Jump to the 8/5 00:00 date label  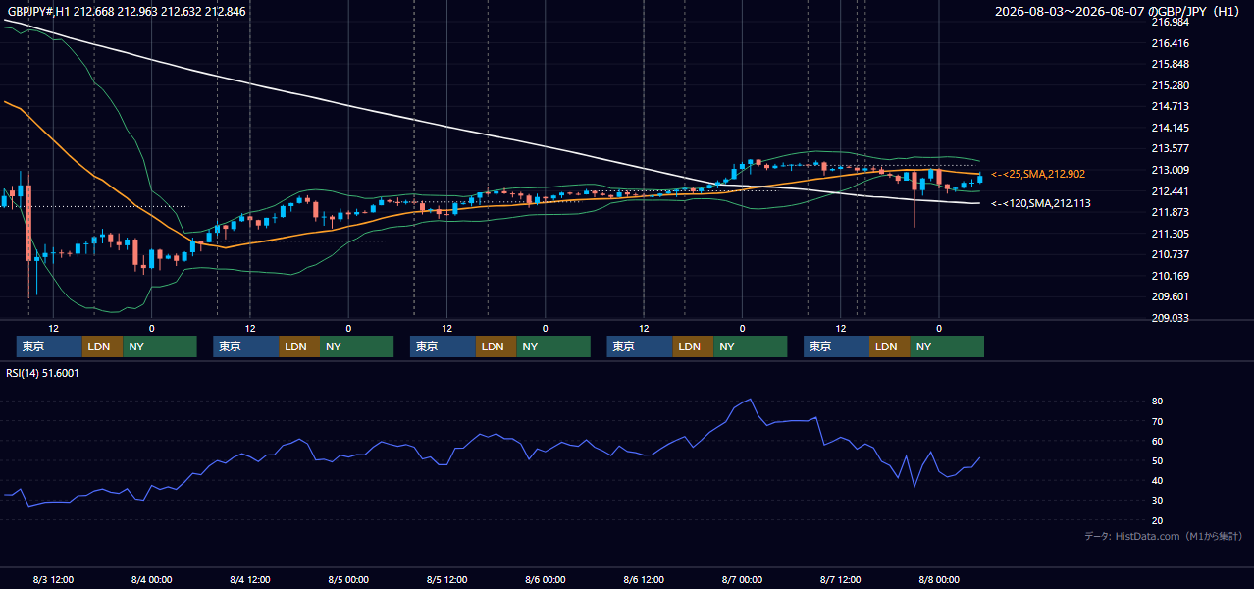coord(348,579)
